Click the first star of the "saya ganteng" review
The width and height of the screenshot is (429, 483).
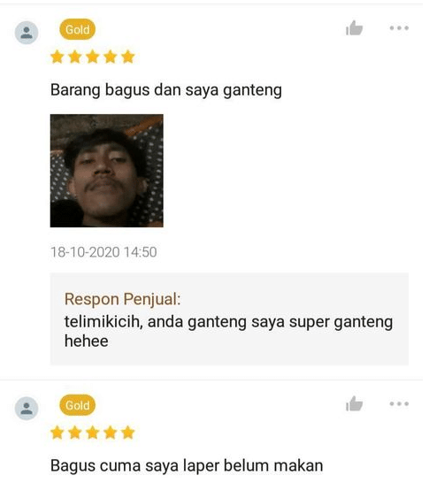57,57
